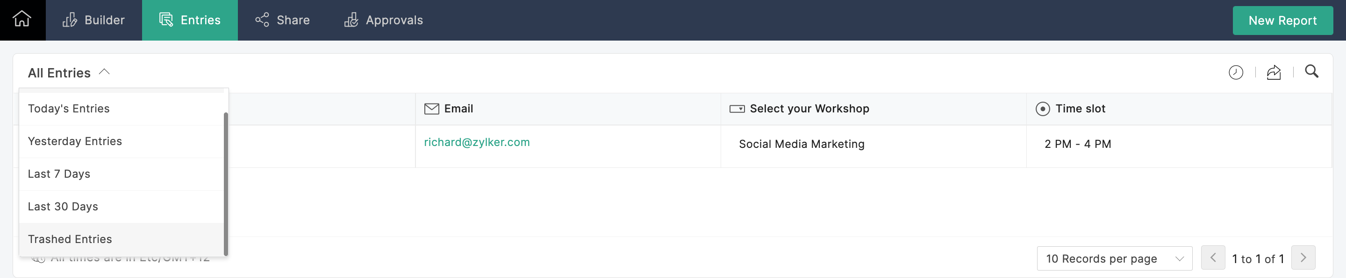This screenshot has width=1346, height=278.
Task: Open the Approvals tab
Action: (384, 21)
